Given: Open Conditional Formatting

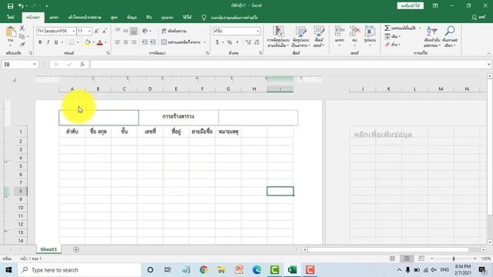Looking at the screenshot, I should (x=278, y=37).
